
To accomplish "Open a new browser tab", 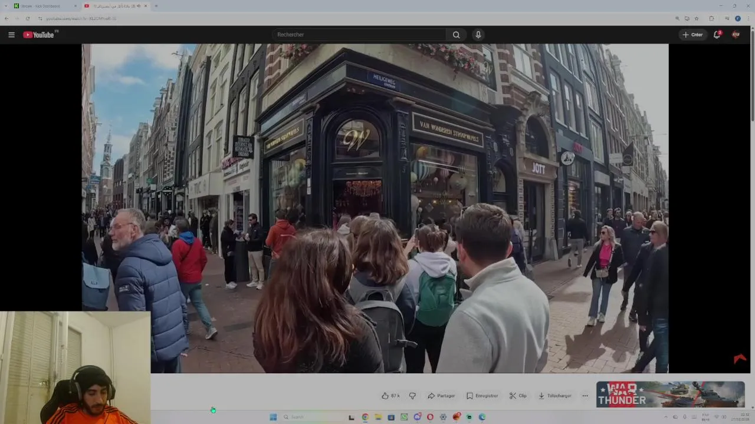I will point(156,6).
